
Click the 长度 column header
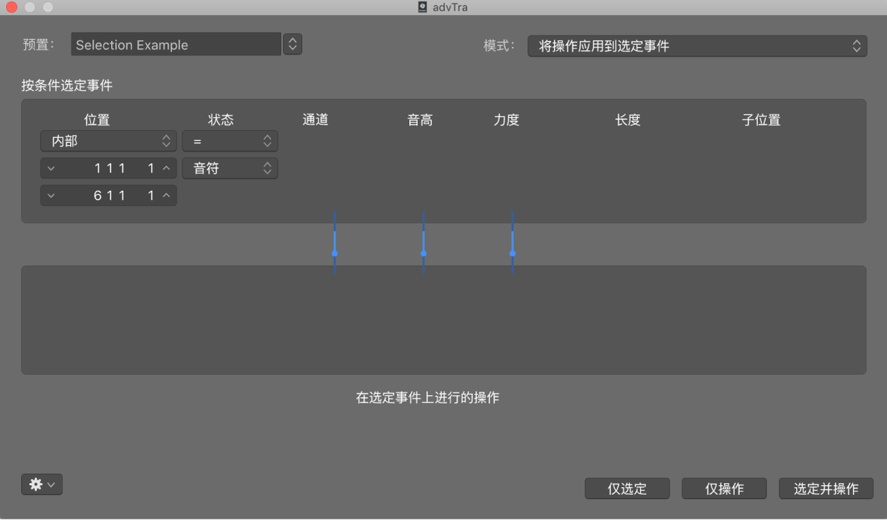pyautogui.click(x=627, y=119)
